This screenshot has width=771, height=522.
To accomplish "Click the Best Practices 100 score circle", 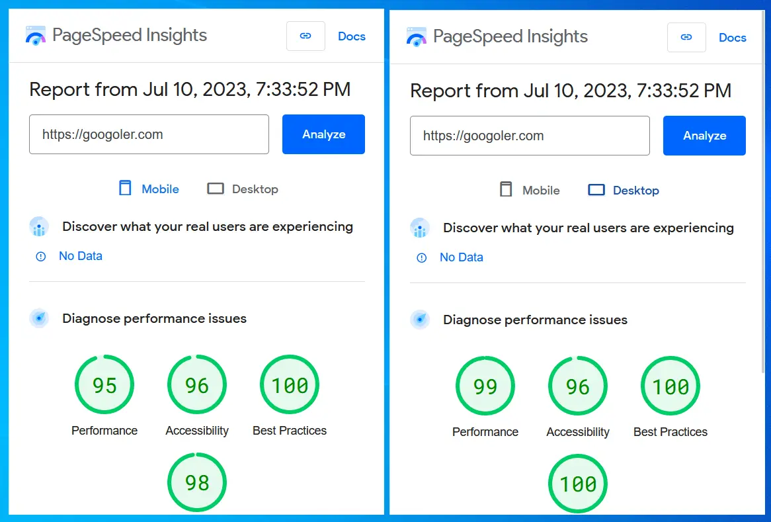I will click(289, 384).
